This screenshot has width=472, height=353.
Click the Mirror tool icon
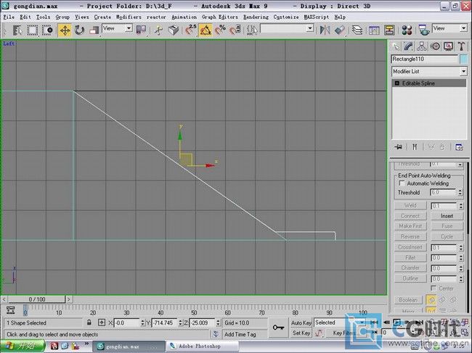tap(325, 30)
